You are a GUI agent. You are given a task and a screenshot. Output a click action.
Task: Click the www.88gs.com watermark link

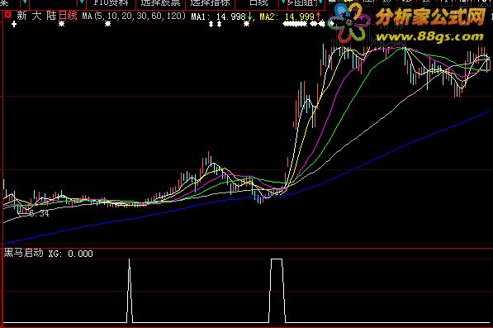point(430,37)
